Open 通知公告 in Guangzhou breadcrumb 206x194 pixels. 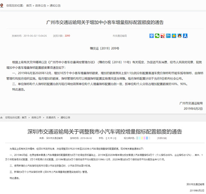[55, 6]
